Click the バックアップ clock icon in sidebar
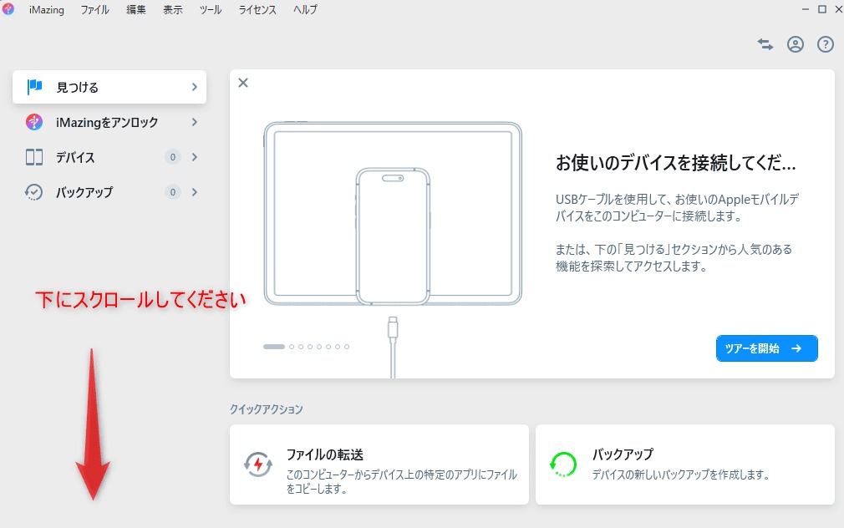This screenshot has width=844, height=528. tap(34, 192)
